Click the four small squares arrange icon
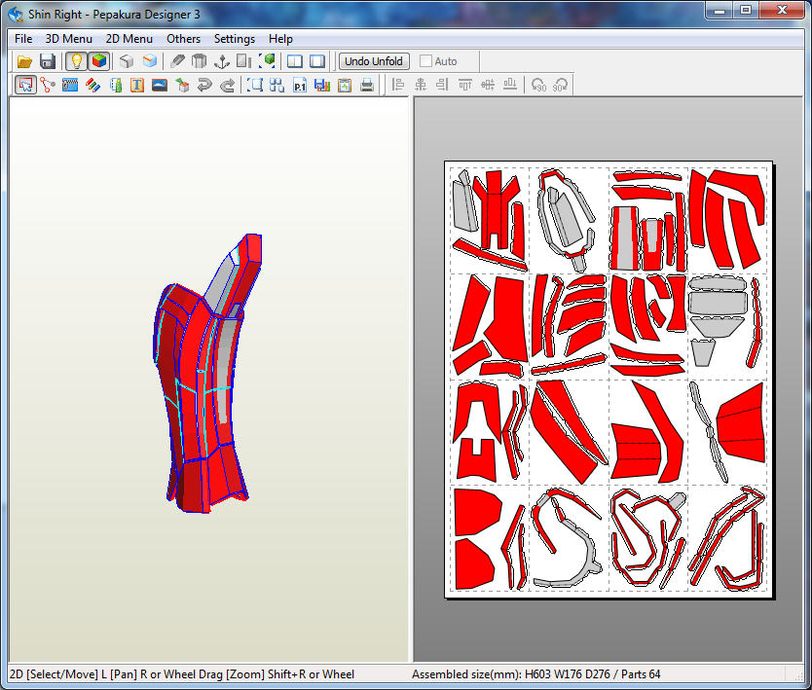The height and width of the screenshot is (690, 812). point(277,85)
